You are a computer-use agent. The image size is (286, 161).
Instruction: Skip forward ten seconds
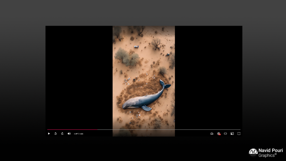pyautogui.click(x=62, y=134)
